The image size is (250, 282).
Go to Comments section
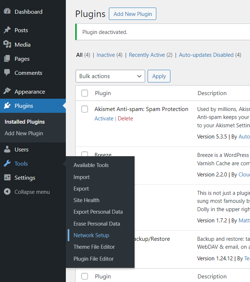29,73
